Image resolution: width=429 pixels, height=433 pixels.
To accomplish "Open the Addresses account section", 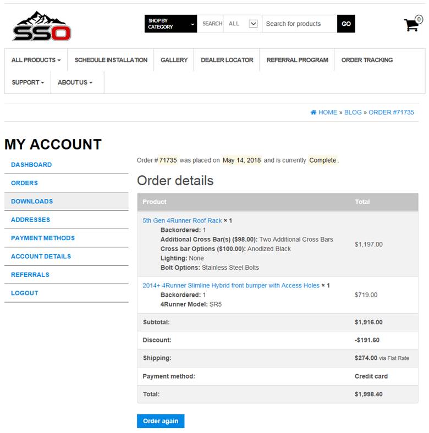I will [30, 220].
